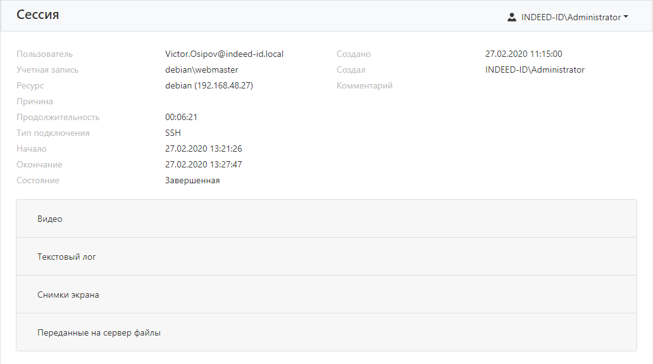Expand the Текстовый лог section

pyautogui.click(x=326, y=257)
